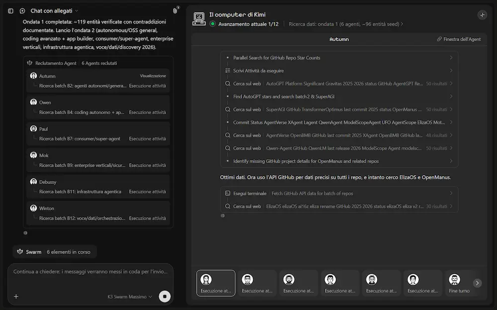Open the Ricerca dati ondata 1 progress step
The width and height of the screenshot is (497, 310).
point(346,24)
